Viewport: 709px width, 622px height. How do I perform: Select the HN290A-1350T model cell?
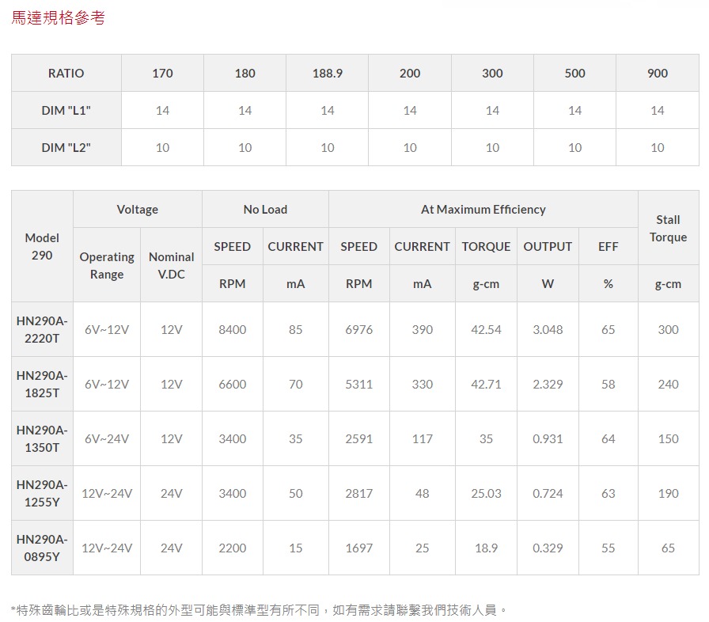pyautogui.click(x=42, y=438)
